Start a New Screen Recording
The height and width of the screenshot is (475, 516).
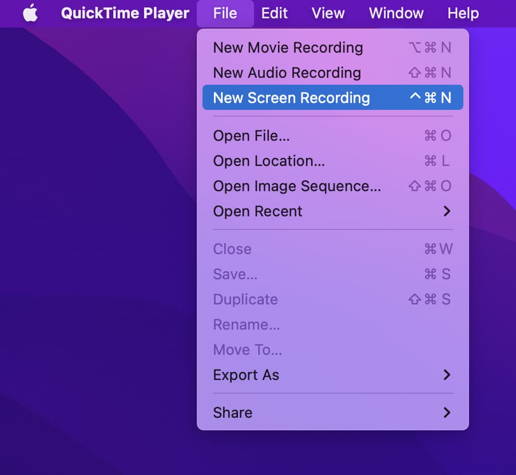pyautogui.click(x=292, y=97)
